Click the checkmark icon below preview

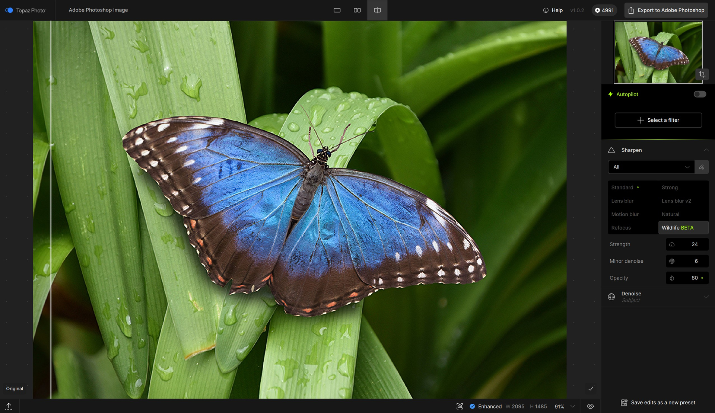point(591,388)
